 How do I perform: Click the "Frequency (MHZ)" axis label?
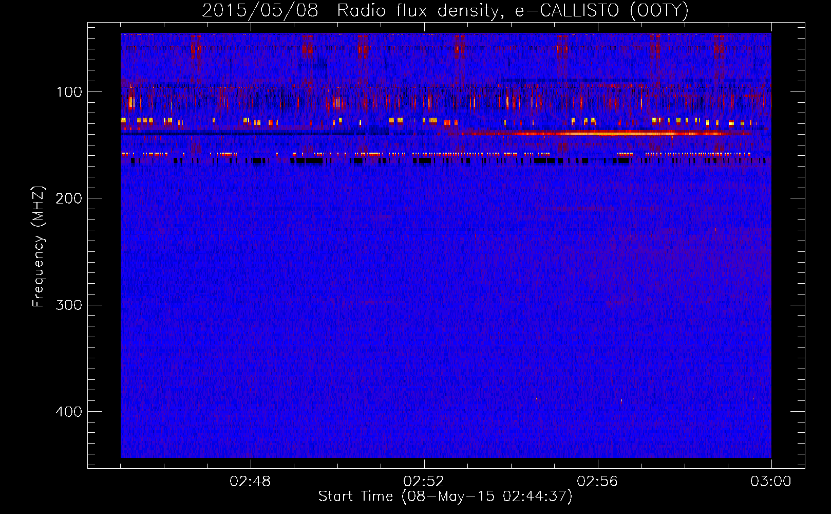coord(39,247)
